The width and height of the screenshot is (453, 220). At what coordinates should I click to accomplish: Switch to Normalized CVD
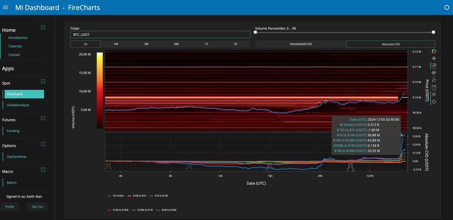(x=301, y=44)
